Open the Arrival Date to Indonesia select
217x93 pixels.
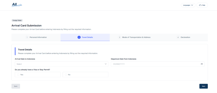click(62, 64)
